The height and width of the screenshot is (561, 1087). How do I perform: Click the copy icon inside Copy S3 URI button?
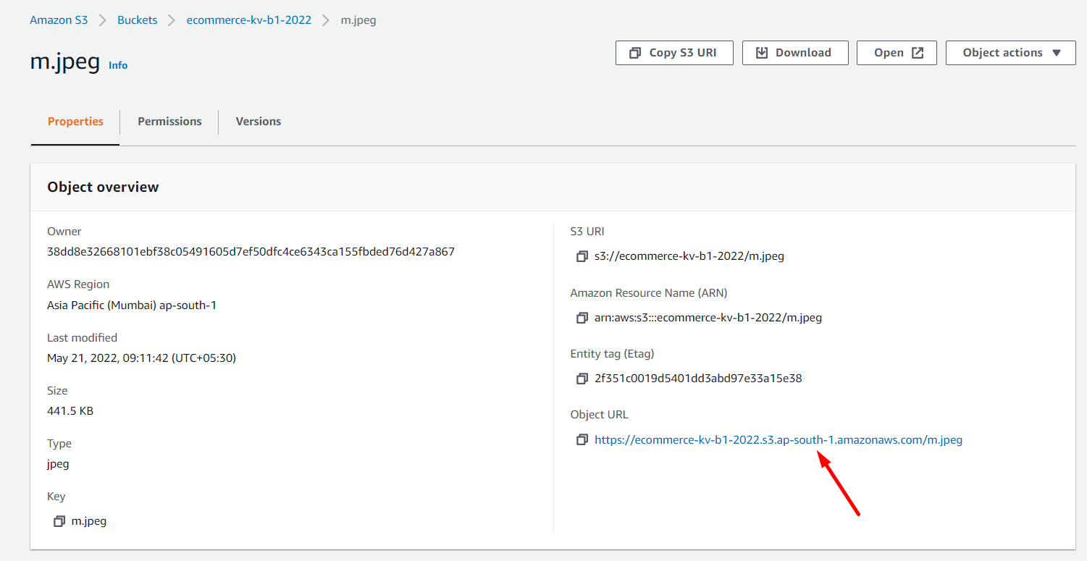(636, 52)
